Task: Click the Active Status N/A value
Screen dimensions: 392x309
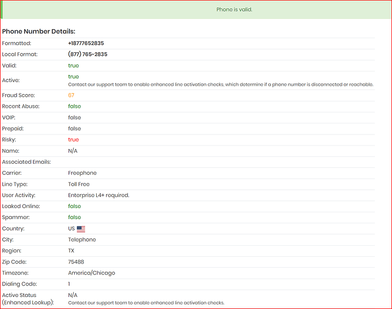Action: (x=73, y=295)
